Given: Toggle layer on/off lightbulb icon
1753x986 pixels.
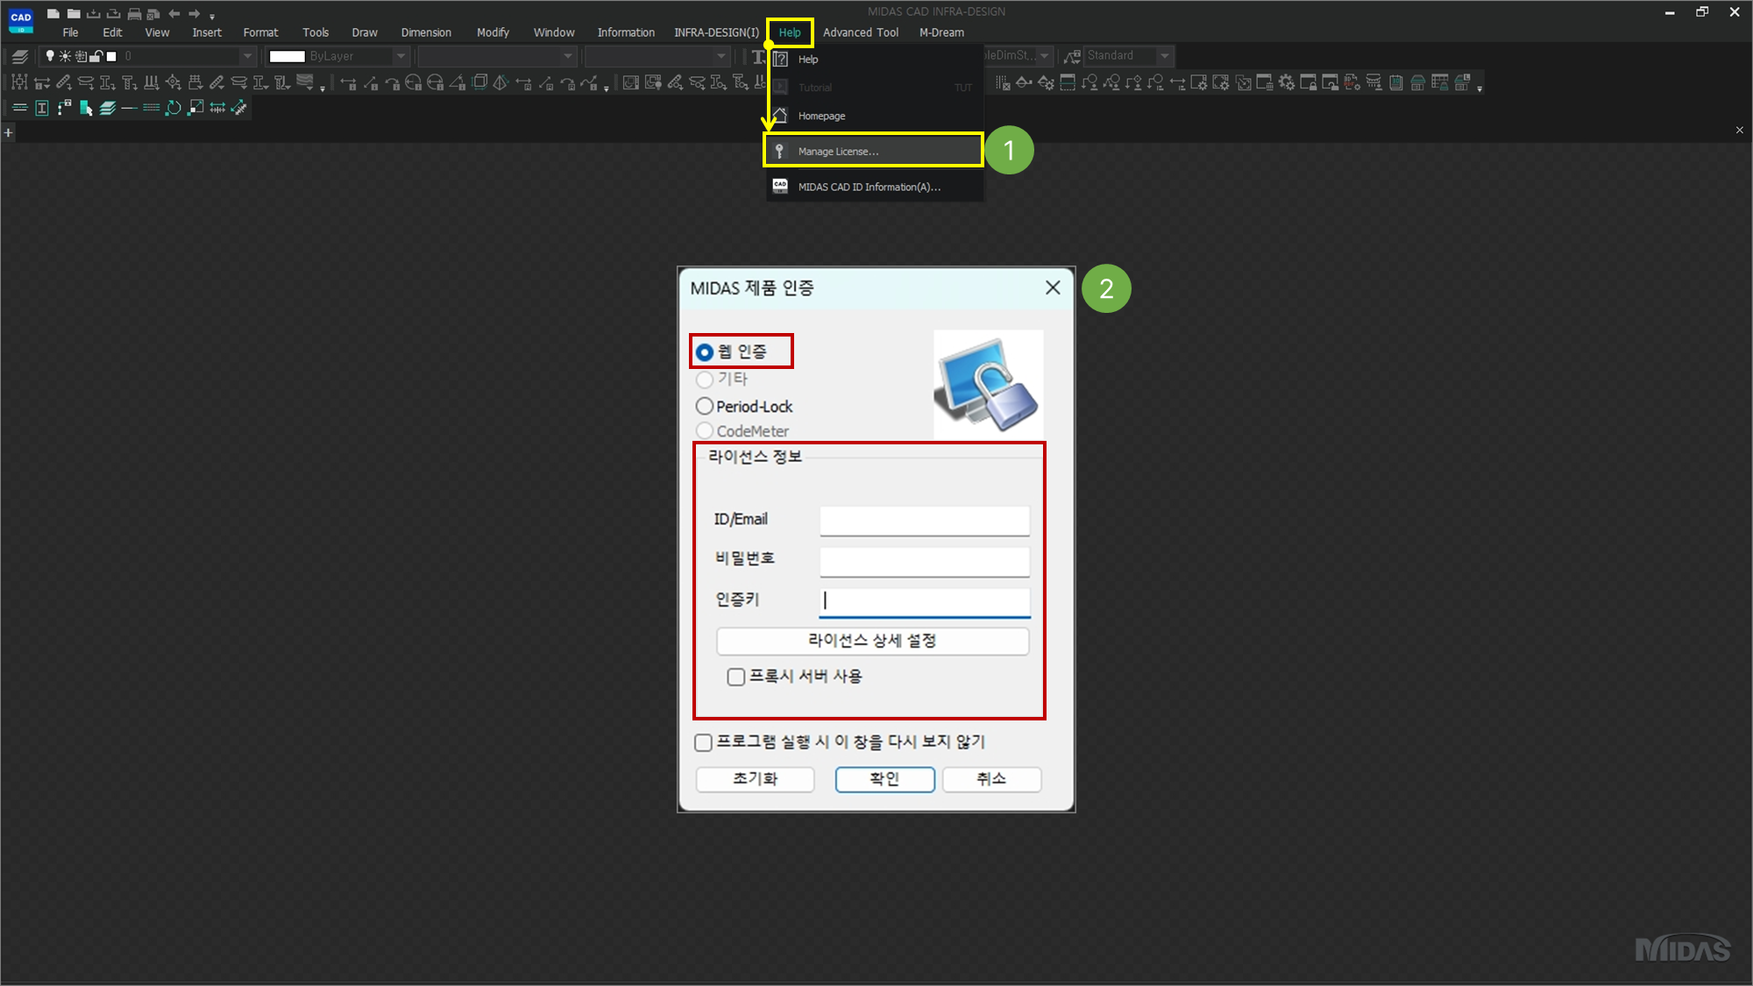Looking at the screenshot, I should 50,56.
